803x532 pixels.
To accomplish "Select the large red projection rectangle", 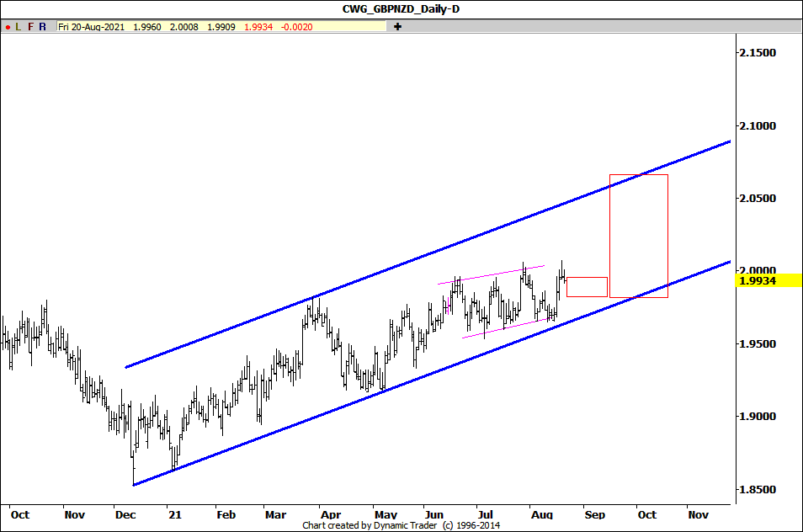I will point(639,236).
